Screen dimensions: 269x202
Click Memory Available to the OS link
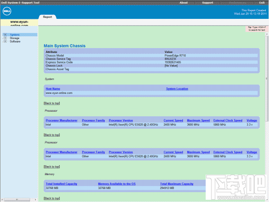point(117,184)
